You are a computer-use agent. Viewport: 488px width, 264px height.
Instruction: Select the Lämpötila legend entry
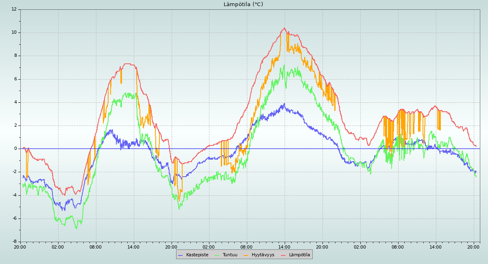click(299, 255)
